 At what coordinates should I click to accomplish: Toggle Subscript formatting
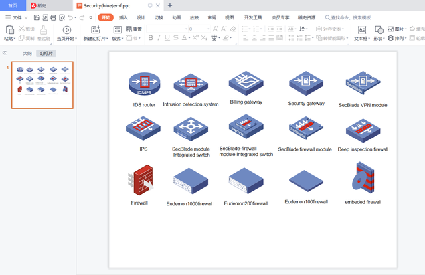[204, 38]
